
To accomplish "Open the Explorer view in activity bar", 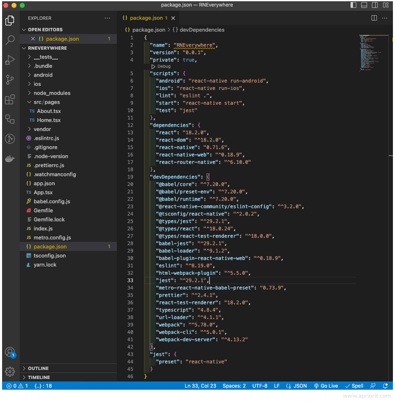I will click(10, 20).
